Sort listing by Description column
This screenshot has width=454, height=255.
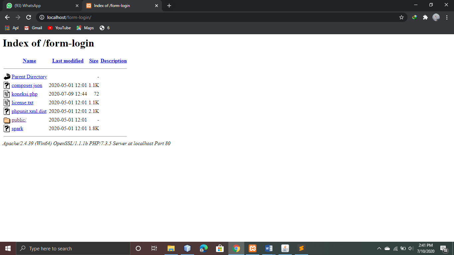tap(114, 61)
